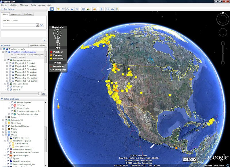Click the email toolbar icon
230x167 pixels.
point(108,9)
